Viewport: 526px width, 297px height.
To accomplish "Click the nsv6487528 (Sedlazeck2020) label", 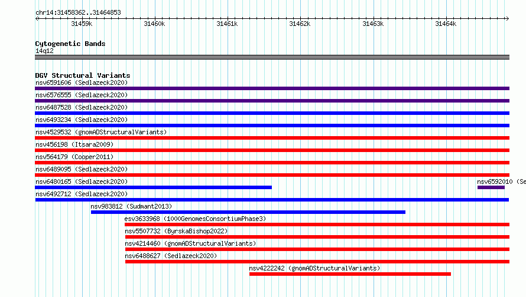I will coord(82,107).
